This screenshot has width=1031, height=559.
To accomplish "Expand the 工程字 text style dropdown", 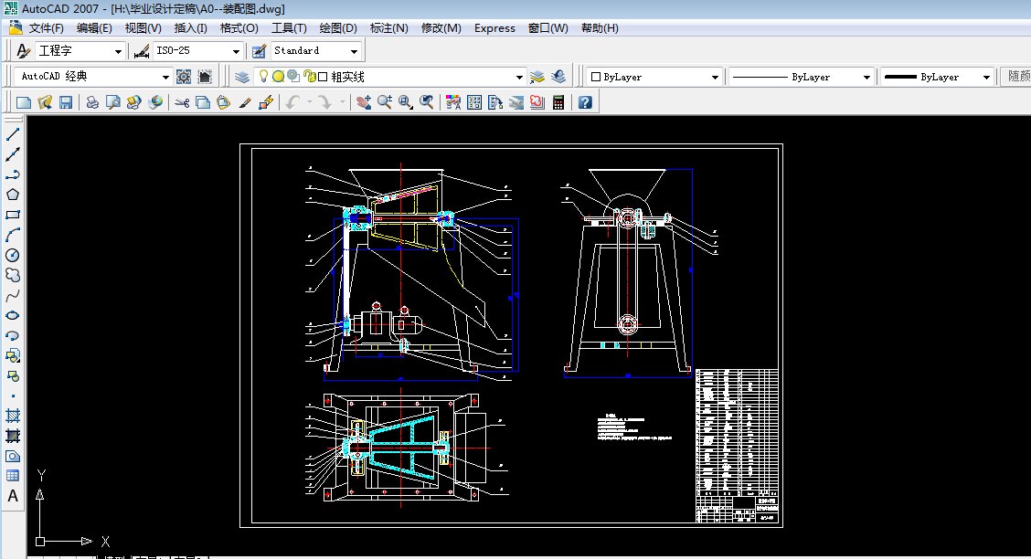I will (x=116, y=51).
